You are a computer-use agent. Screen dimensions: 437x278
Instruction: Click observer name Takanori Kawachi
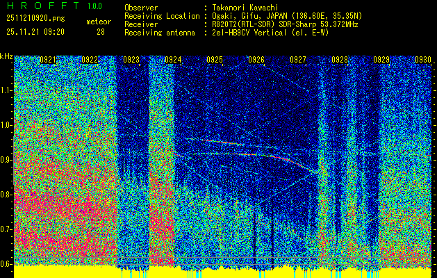coord(245,8)
